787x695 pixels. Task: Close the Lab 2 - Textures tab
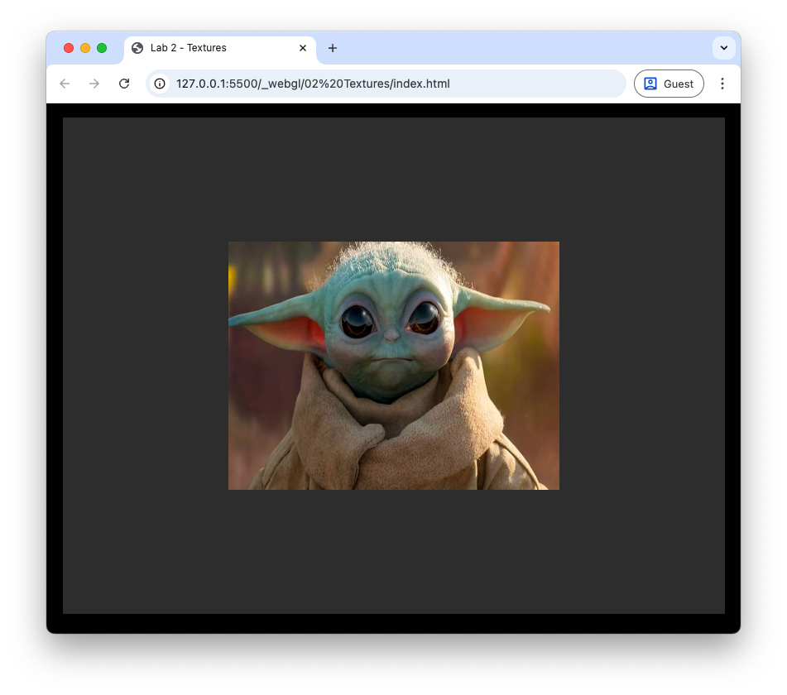pyautogui.click(x=303, y=48)
